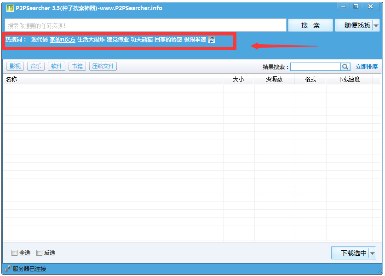Click hot keyword 建党伟业
The image size is (385, 276).
118,40
